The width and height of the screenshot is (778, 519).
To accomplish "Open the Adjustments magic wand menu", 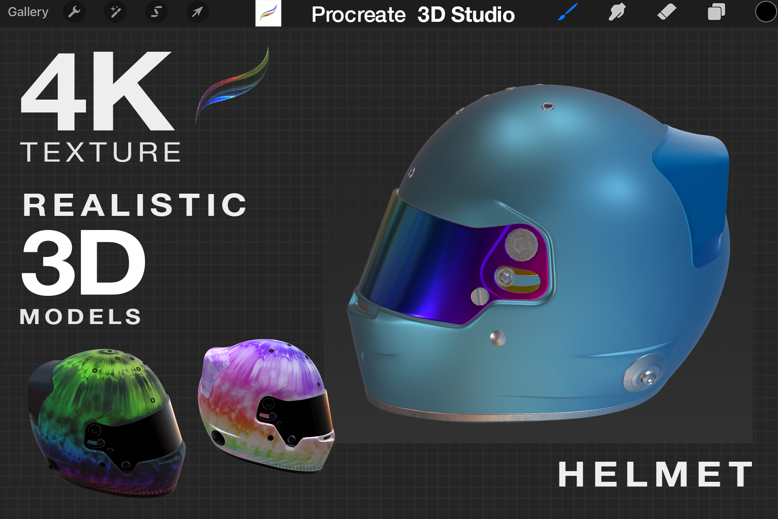I will [x=115, y=12].
